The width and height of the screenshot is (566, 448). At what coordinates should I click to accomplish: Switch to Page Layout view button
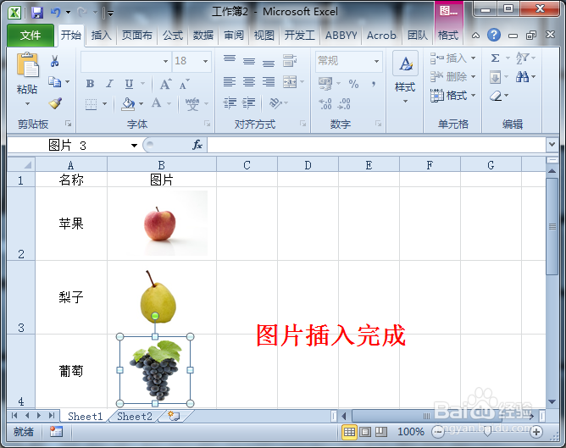click(365, 431)
